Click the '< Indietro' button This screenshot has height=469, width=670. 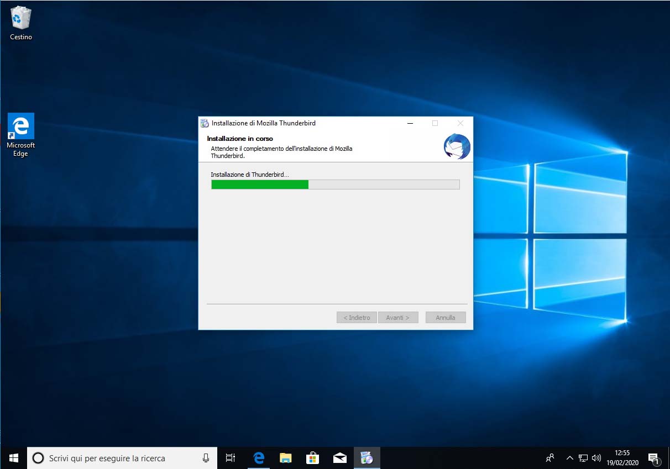click(357, 318)
